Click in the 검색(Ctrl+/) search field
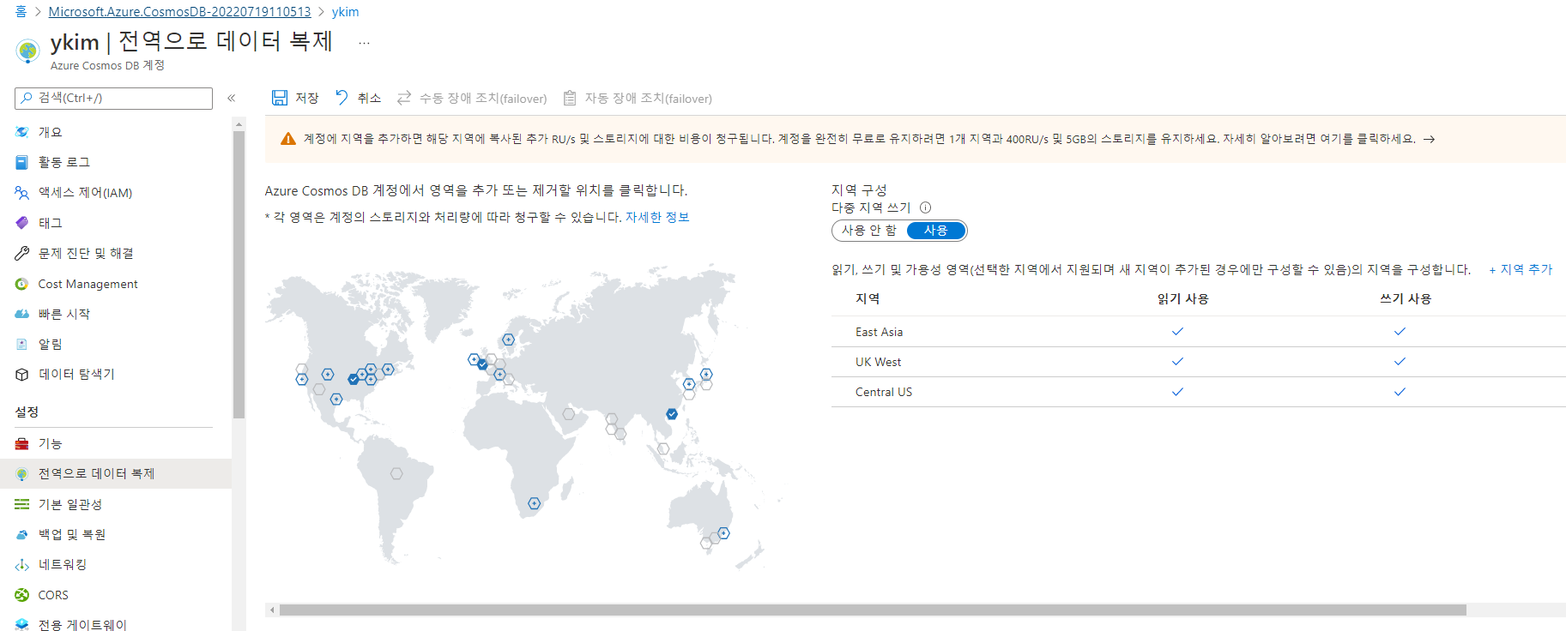Viewport: 1566px width, 631px height. pyautogui.click(x=113, y=98)
